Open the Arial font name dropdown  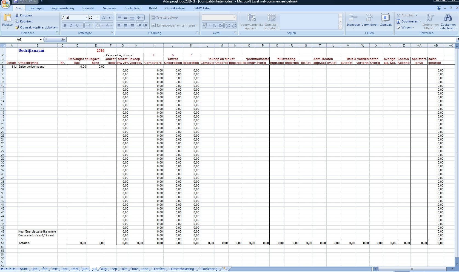(x=86, y=18)
